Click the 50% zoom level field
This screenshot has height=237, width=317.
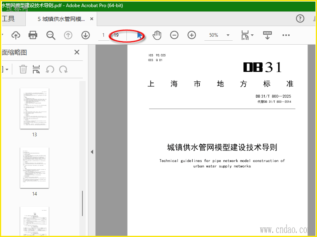point(214,35)
